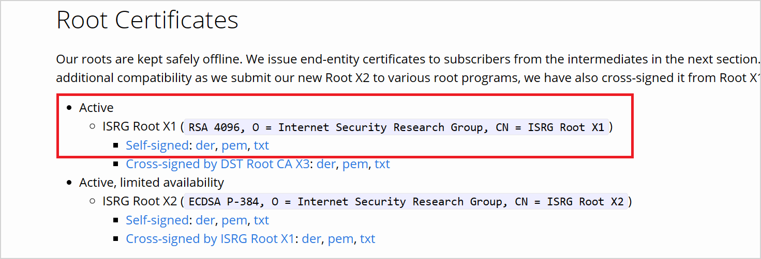Open the Cross-signed by ISRG Root X1 link

210,239
